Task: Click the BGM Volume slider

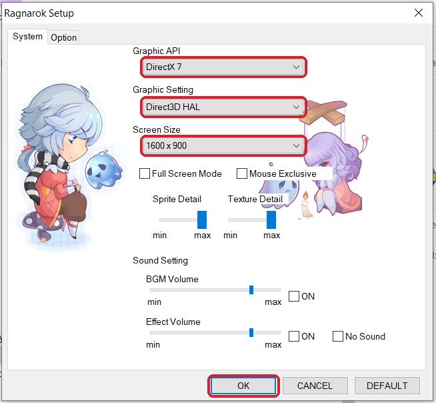Action: [x=215, y=290]
